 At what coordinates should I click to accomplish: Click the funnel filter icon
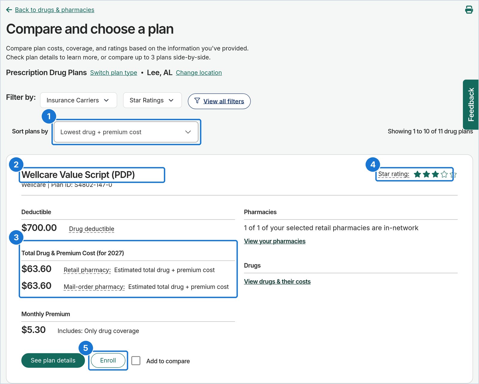197,101
